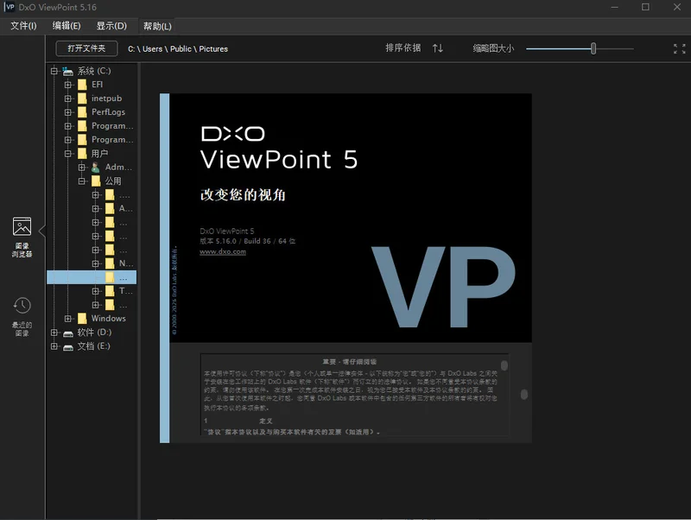Click the license agreement inner scrollbar thumb

504,365
